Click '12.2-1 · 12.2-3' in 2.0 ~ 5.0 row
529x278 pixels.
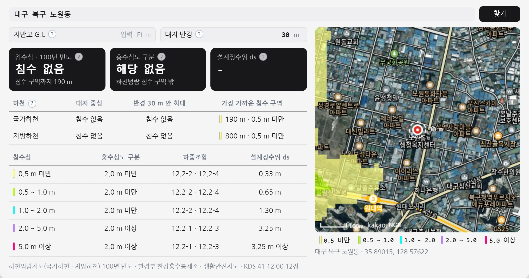click(195, 228)
